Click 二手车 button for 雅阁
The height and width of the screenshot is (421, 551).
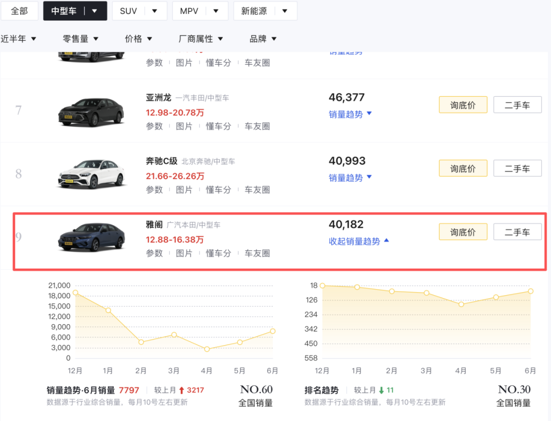517,232
